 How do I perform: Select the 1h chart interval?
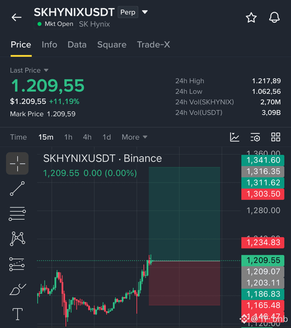(x=68, y=137)
